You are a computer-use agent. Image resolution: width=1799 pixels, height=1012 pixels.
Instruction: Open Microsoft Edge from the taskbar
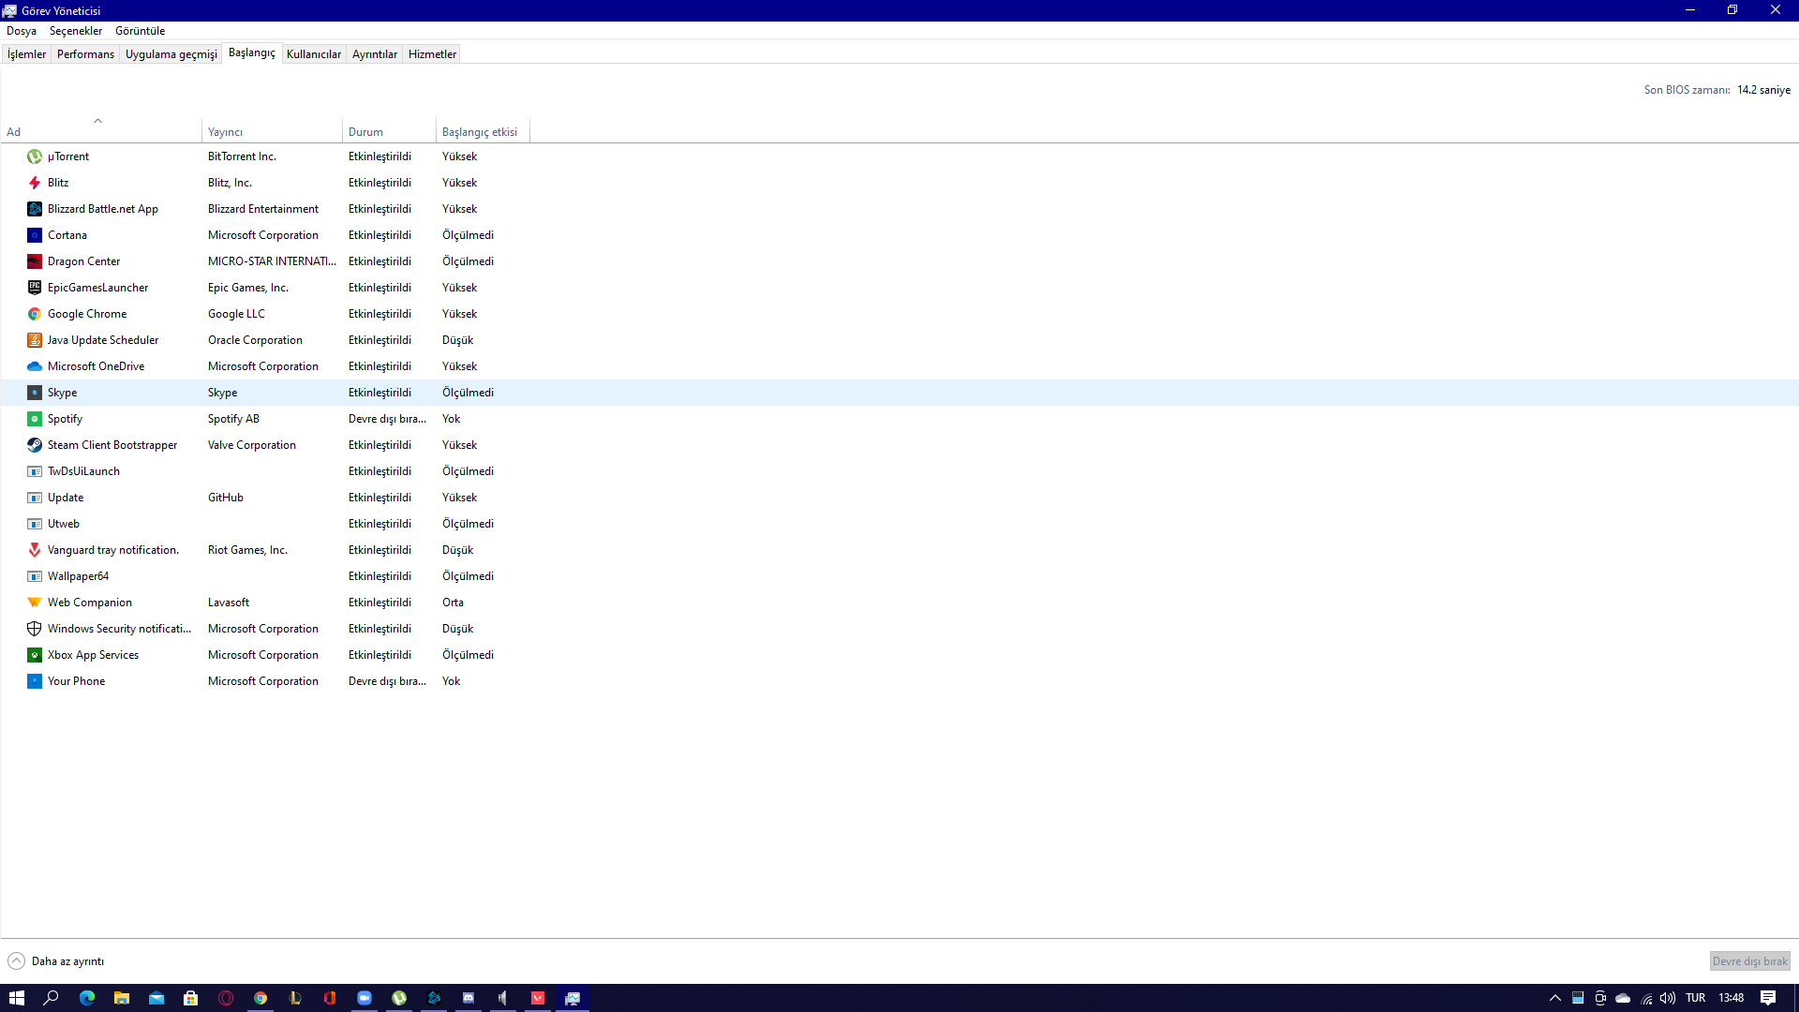87,998
